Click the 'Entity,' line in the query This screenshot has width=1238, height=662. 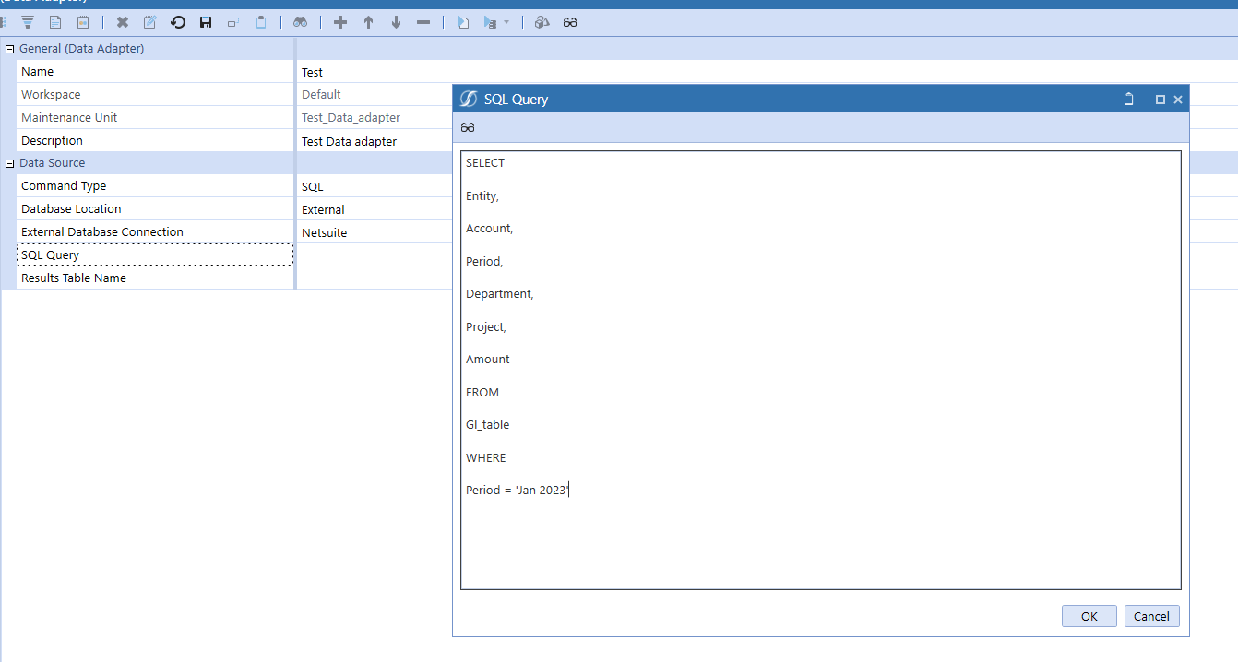point(482,196)
